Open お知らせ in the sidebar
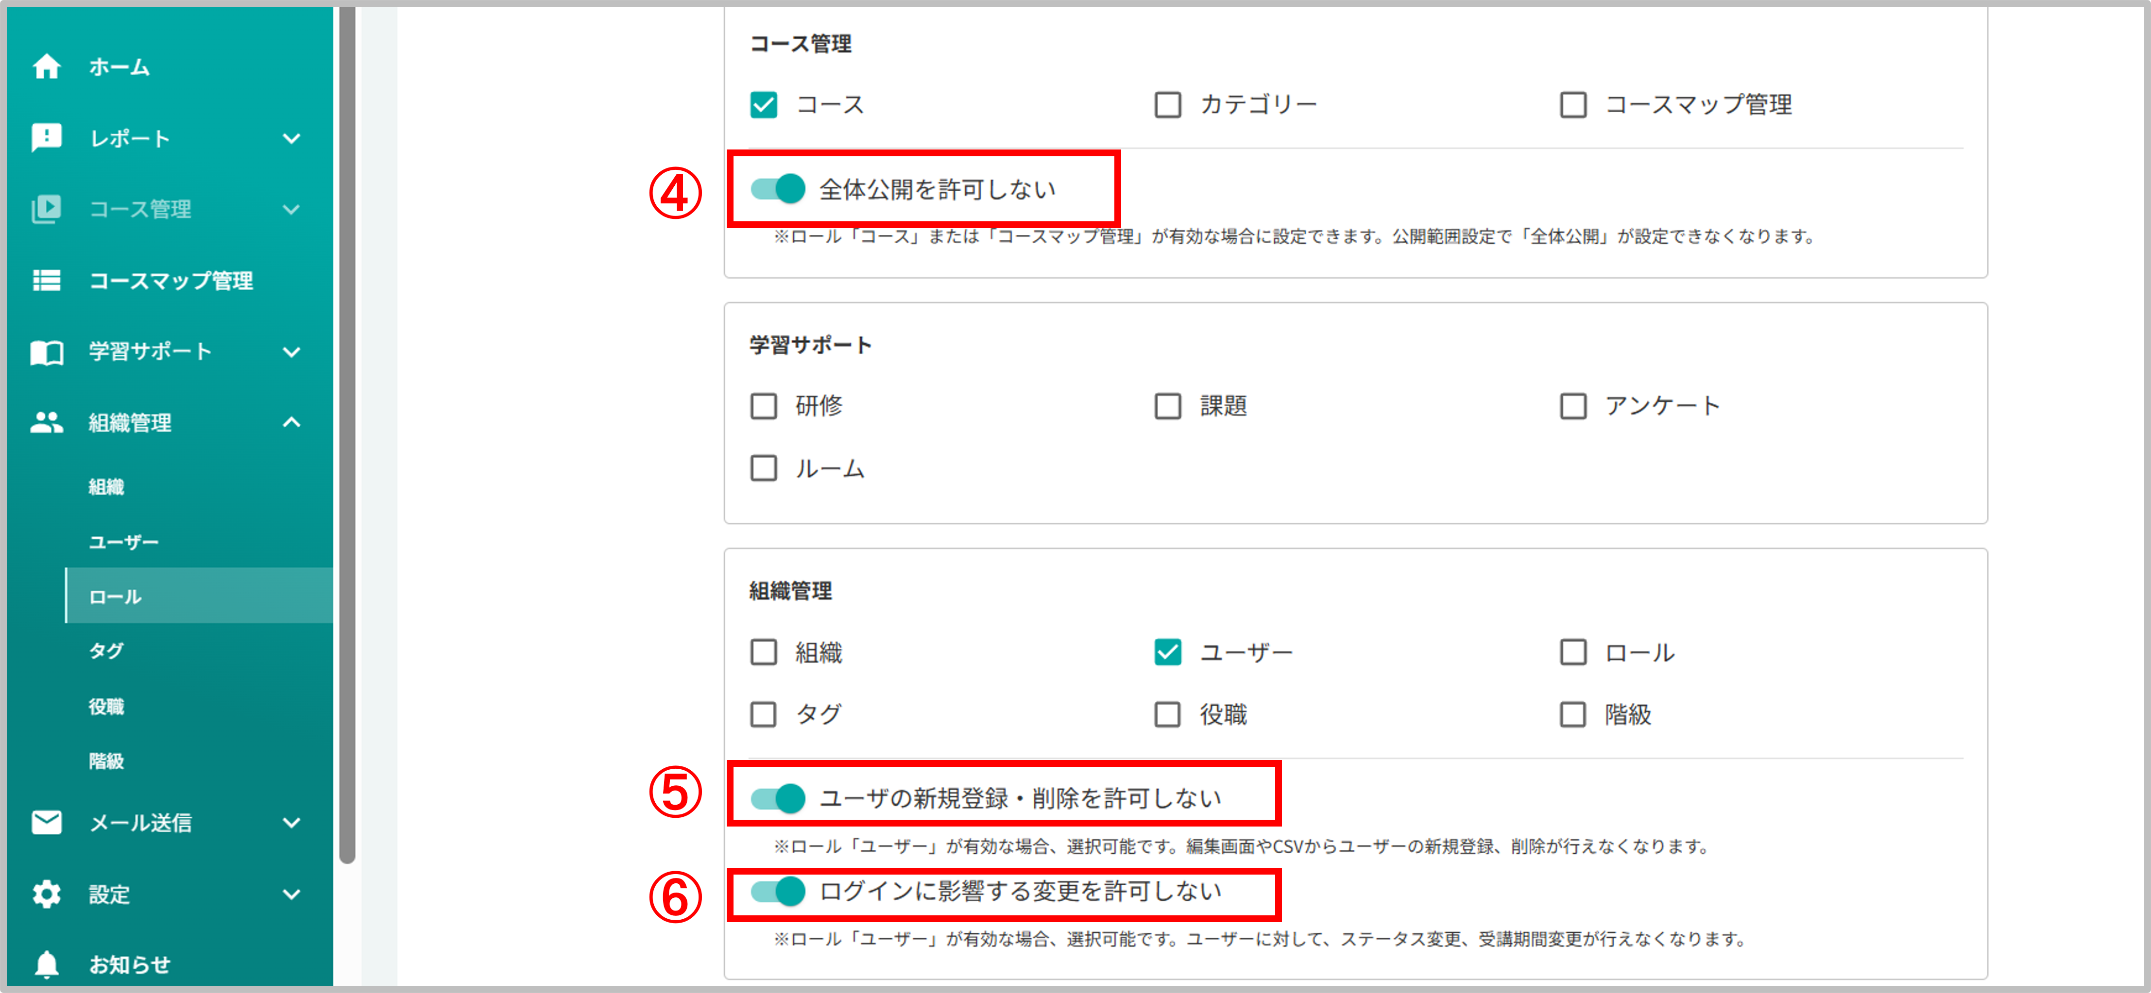Image resolution: width=2151 pixels, height=993 pixels. click(x=129, y=965)
